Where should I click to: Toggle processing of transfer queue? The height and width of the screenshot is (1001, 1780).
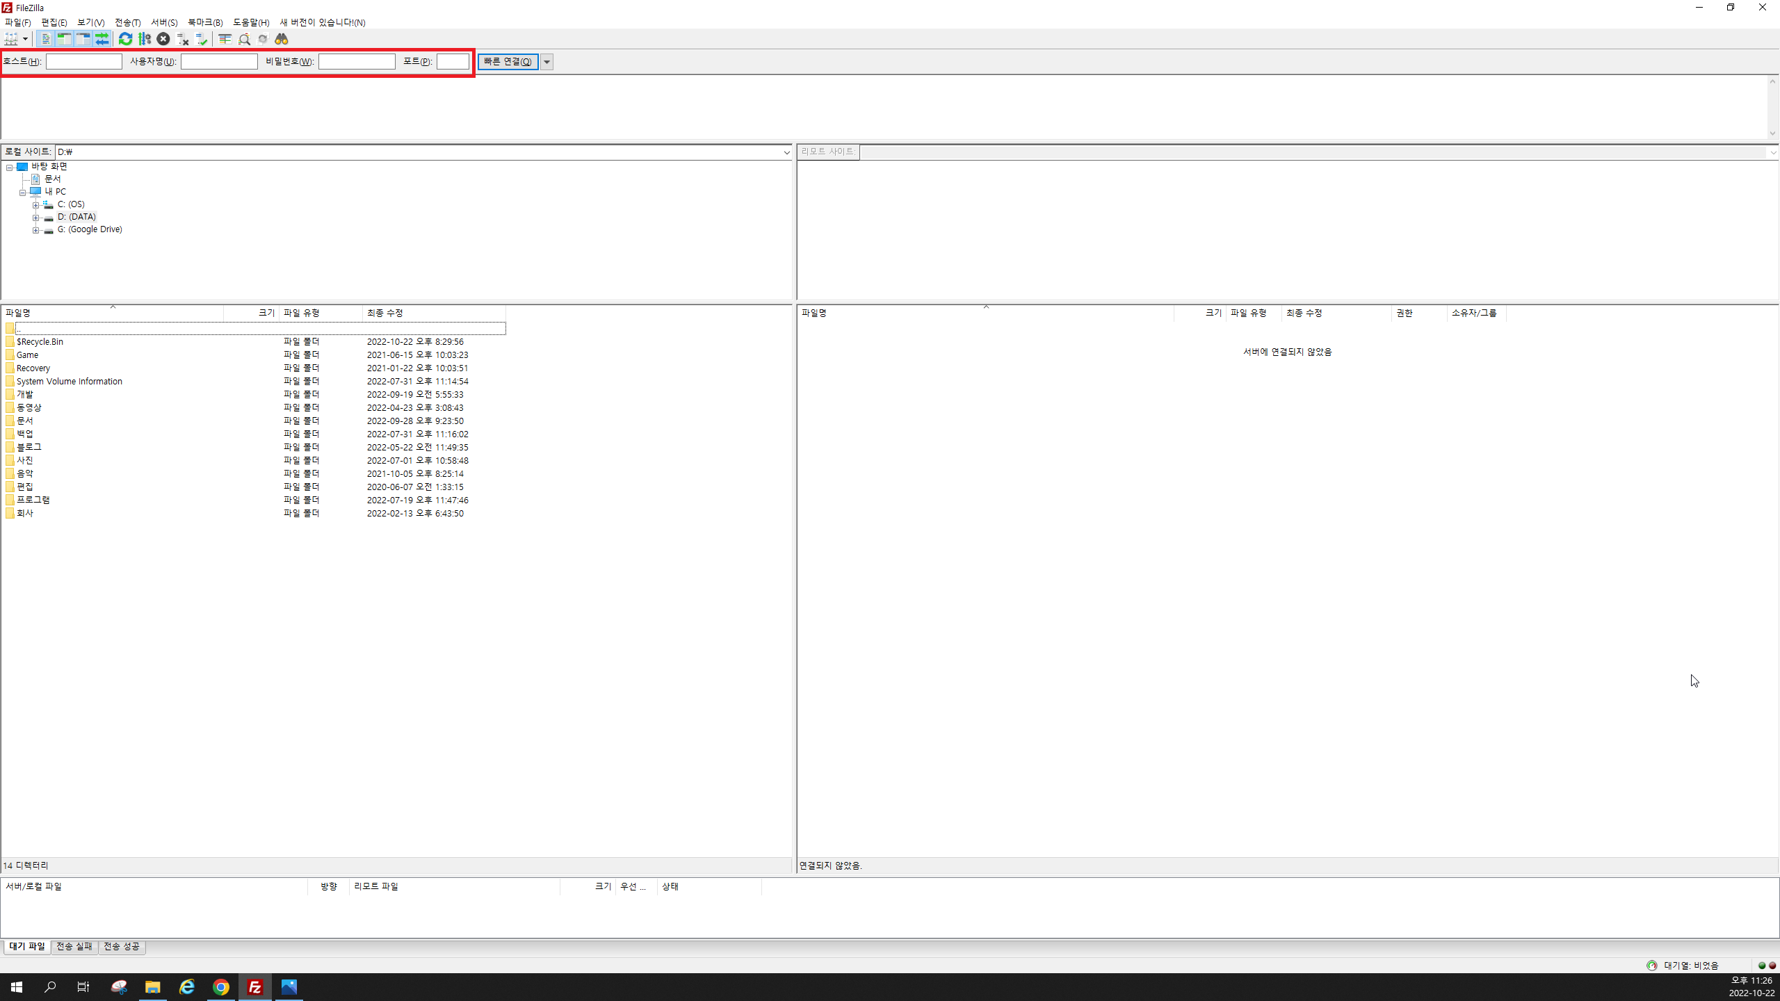(x=145, y=39)
